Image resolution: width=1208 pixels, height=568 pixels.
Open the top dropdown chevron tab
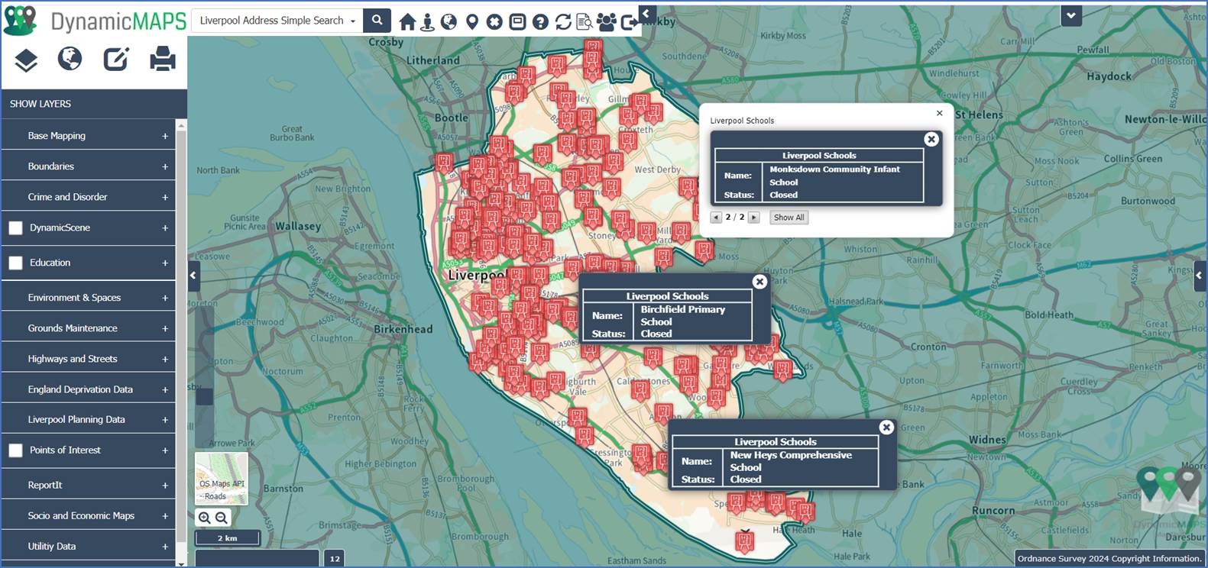click(x=1071, y=15)
